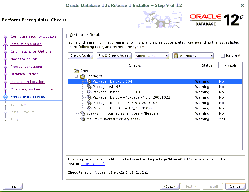This screenshot has height=192, width=249.
Task: Go to Grid Installation Options step
Action: [31, 51]
